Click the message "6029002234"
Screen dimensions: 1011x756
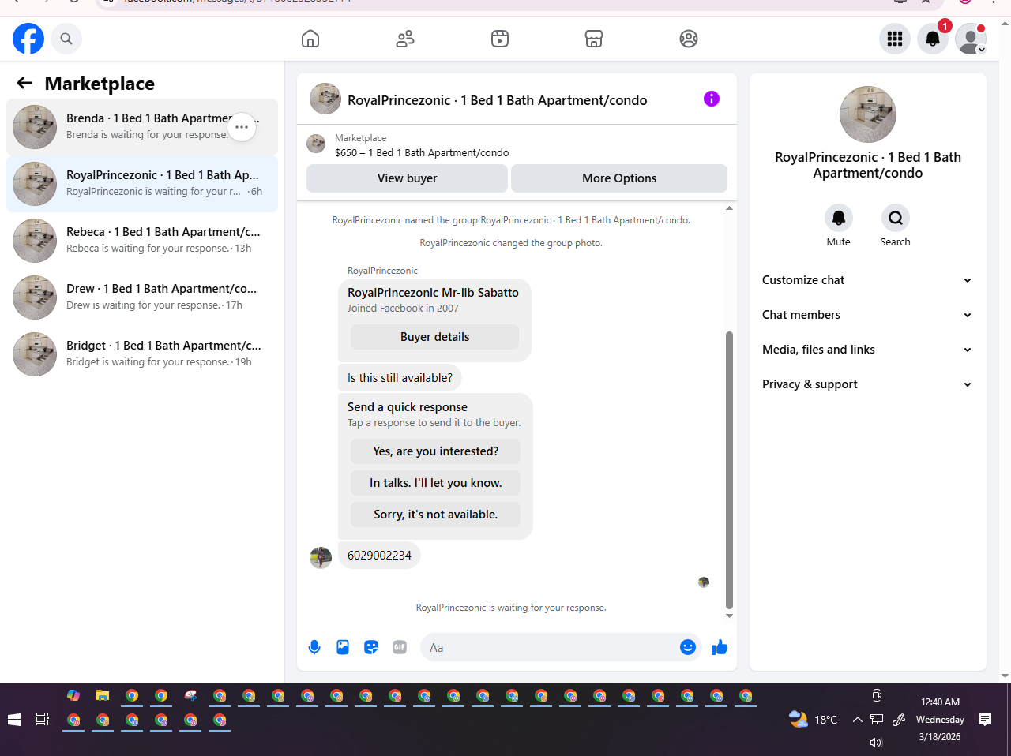click(379, 556)
